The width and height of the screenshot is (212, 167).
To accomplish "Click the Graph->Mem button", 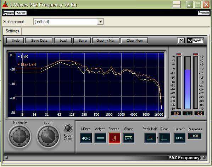I will [x=106, y=41].
